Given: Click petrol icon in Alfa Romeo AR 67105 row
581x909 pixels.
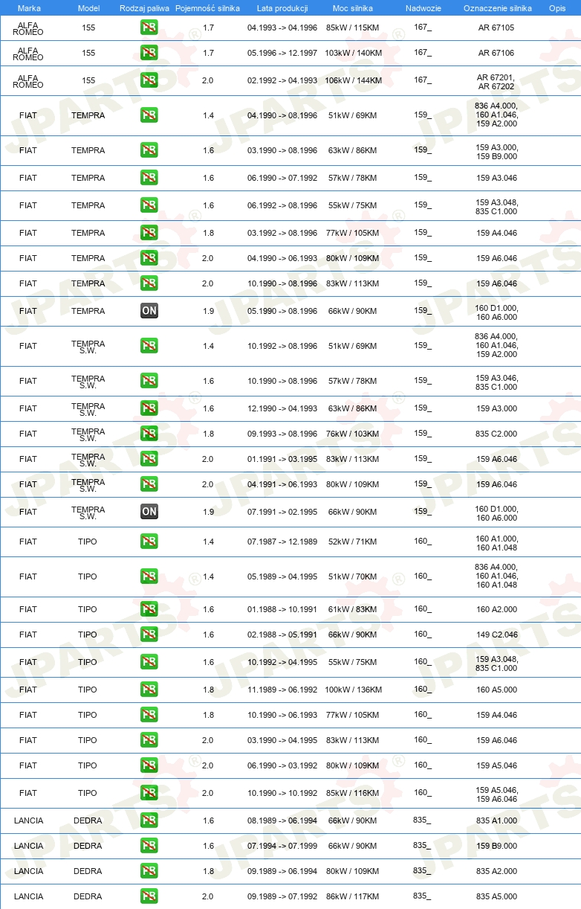Looking at the screenshot, I should point(149,28).
